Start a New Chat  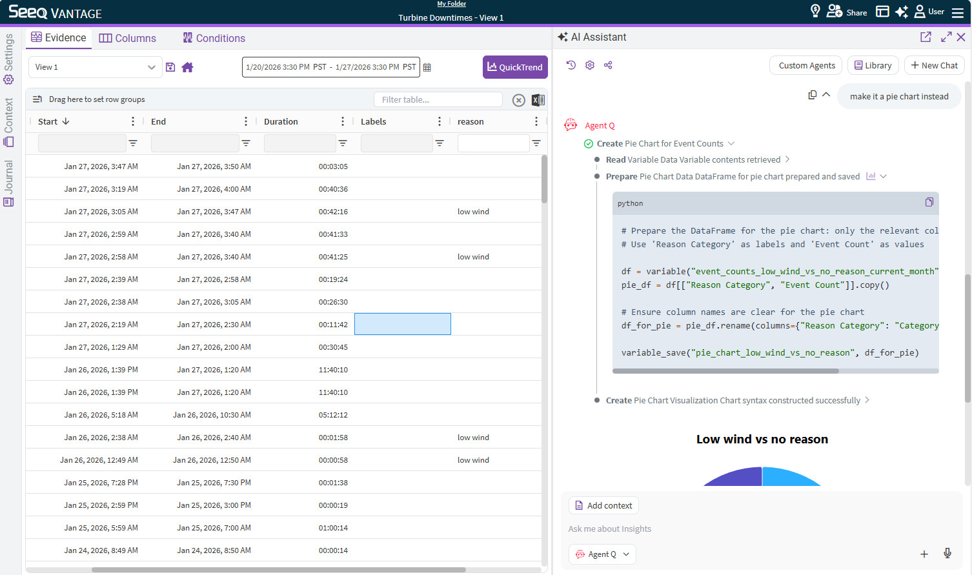point(934,65)
